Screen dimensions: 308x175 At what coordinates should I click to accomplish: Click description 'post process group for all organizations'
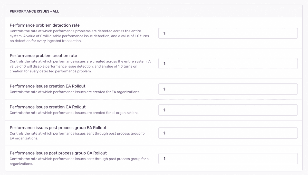pyautogui.click(x=80, y=161)
